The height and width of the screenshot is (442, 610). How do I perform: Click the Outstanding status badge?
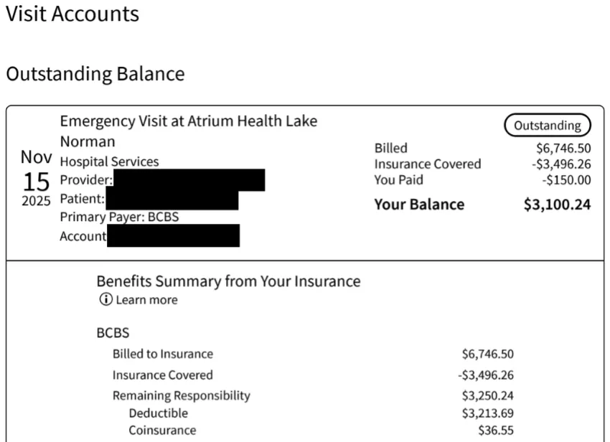(x=548, y=126)
